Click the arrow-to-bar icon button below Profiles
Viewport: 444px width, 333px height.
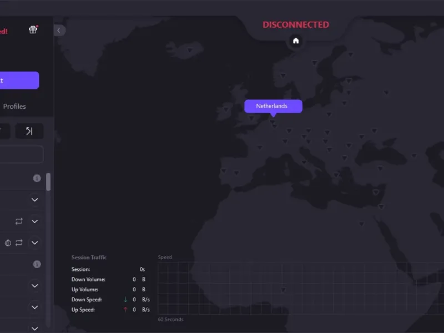click(29, 131)
